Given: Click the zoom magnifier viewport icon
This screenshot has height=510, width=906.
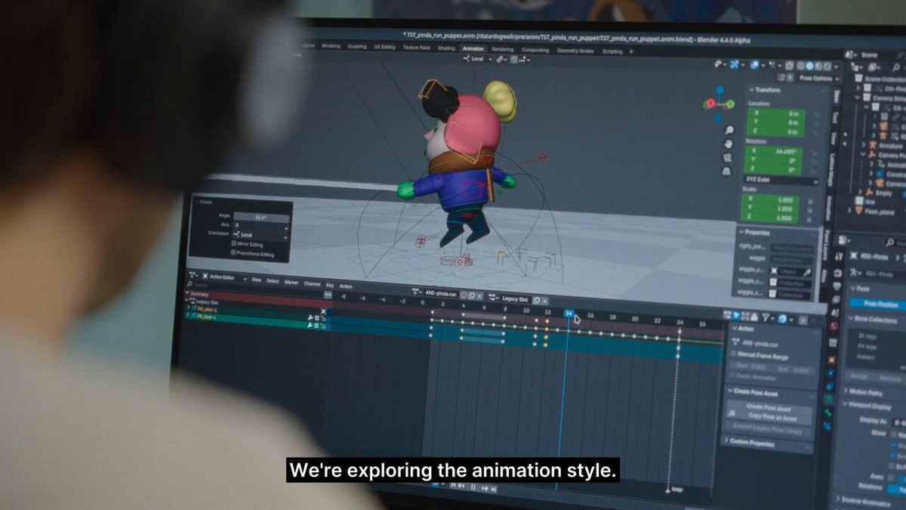Looking at the screenshot, I should tap(728, 128).
